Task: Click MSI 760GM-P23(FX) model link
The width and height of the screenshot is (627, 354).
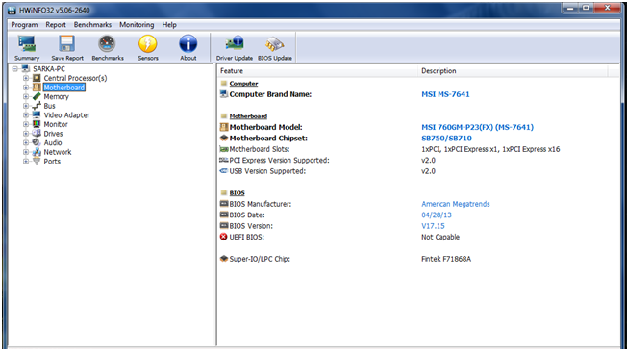Action: pos(477,127)
